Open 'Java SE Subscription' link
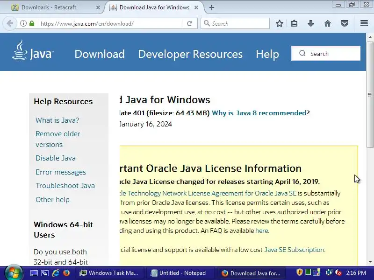Image resolution: width=374 pixels, height=280 pixels. (294, 250)
